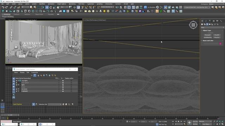Open the Modify command panel tab

coord(206,21)
